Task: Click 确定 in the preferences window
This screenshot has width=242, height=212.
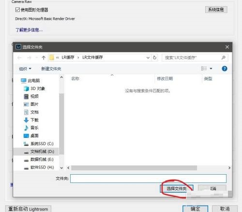Action: [195, 209]
